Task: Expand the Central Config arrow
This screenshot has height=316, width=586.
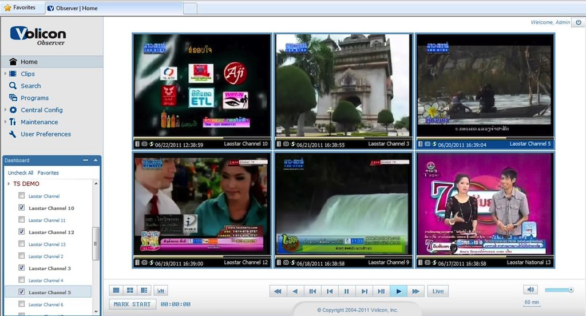Action: [5, 110]
